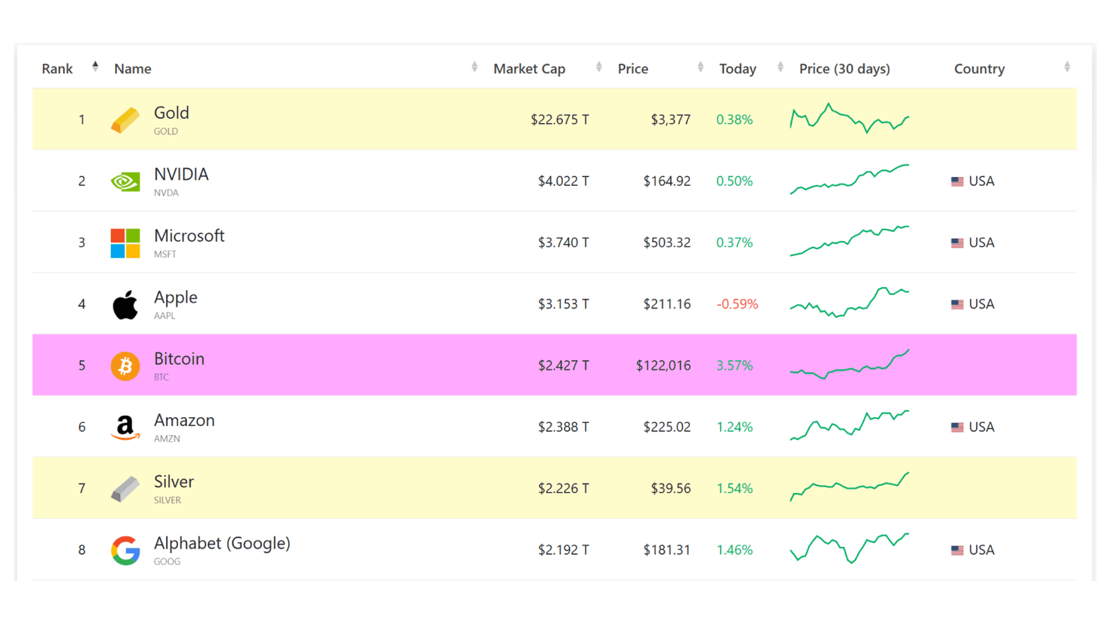Select Microsoft market cap $3.740 T
Viewport: 1110px width, 624px height.
tap(564, 243)
